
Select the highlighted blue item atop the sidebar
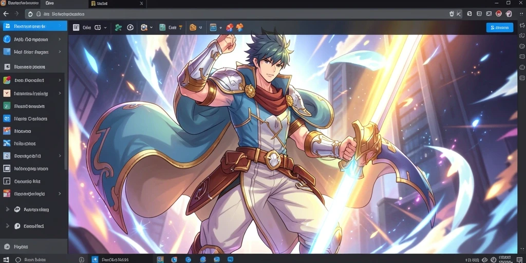click(33, 26)
